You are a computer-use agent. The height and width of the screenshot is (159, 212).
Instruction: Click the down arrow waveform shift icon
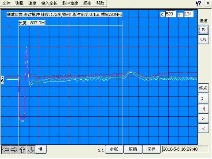click(x=31, y=150)
